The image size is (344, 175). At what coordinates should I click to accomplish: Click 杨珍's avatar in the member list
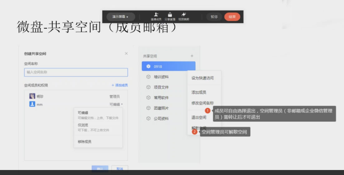pyautogui.click(x=32, y=96)
